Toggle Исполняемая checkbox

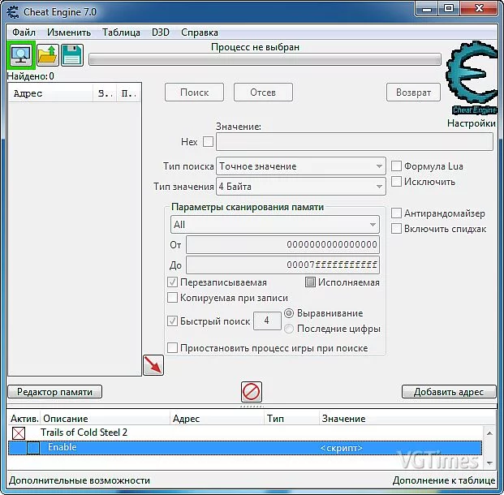310,282
